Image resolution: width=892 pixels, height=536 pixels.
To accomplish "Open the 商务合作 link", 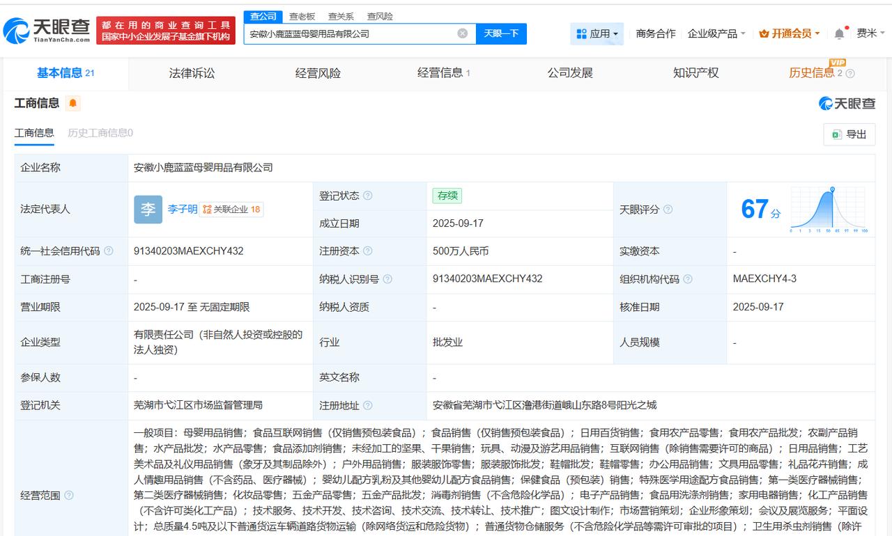I will 656,33.
